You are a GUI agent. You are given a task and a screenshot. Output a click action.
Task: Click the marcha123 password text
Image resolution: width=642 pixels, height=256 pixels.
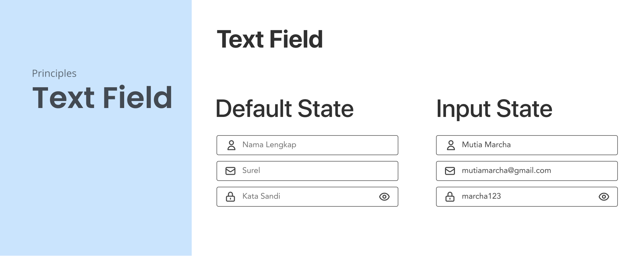coord(481,196)
